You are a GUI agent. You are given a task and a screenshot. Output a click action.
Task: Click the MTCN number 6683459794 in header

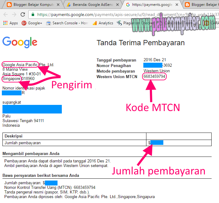click(x=154, y=76)
